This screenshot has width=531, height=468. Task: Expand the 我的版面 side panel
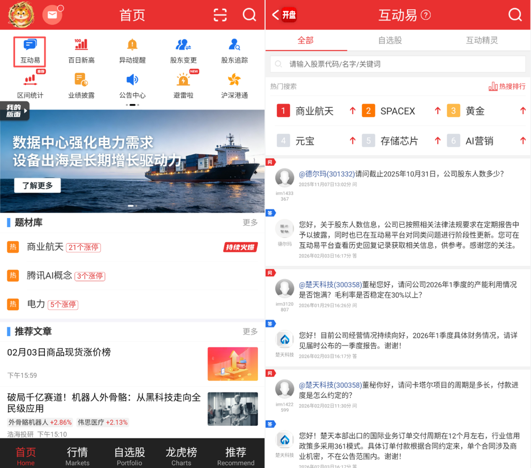point(15,111)
